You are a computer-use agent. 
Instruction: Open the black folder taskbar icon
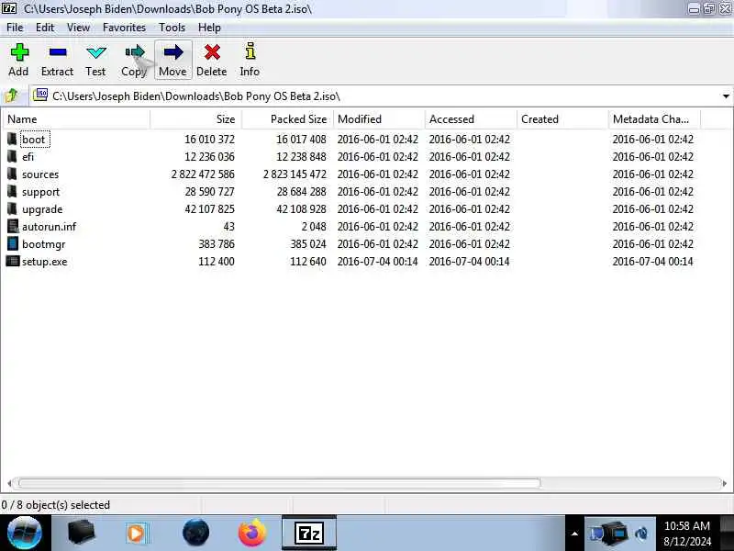click(81, 534)
